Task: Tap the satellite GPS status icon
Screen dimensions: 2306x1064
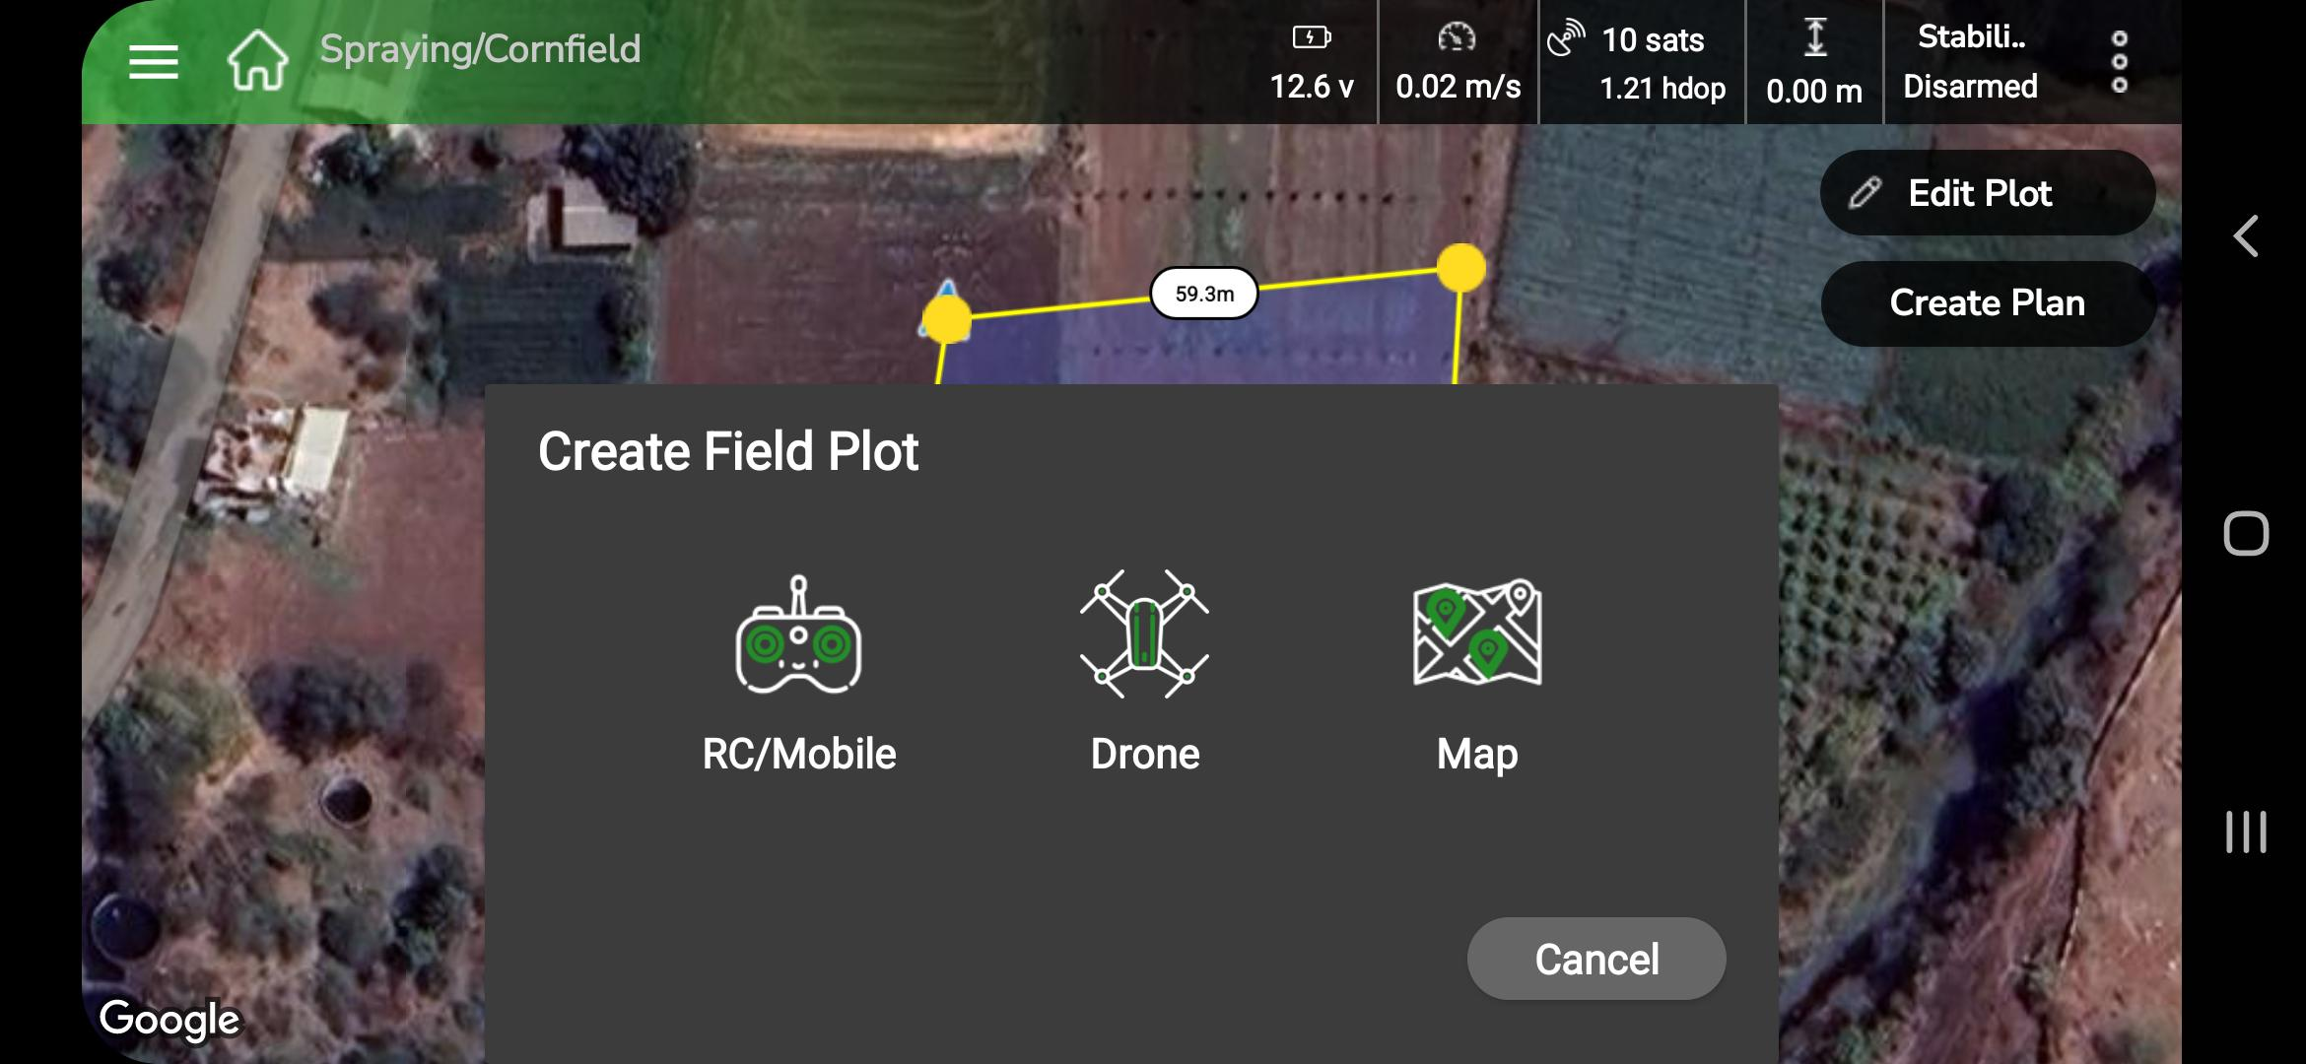Action: click(1566, 39)
